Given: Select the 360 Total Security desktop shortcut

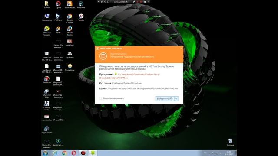Looking at the screenshot, I should [x=47, y=31].
